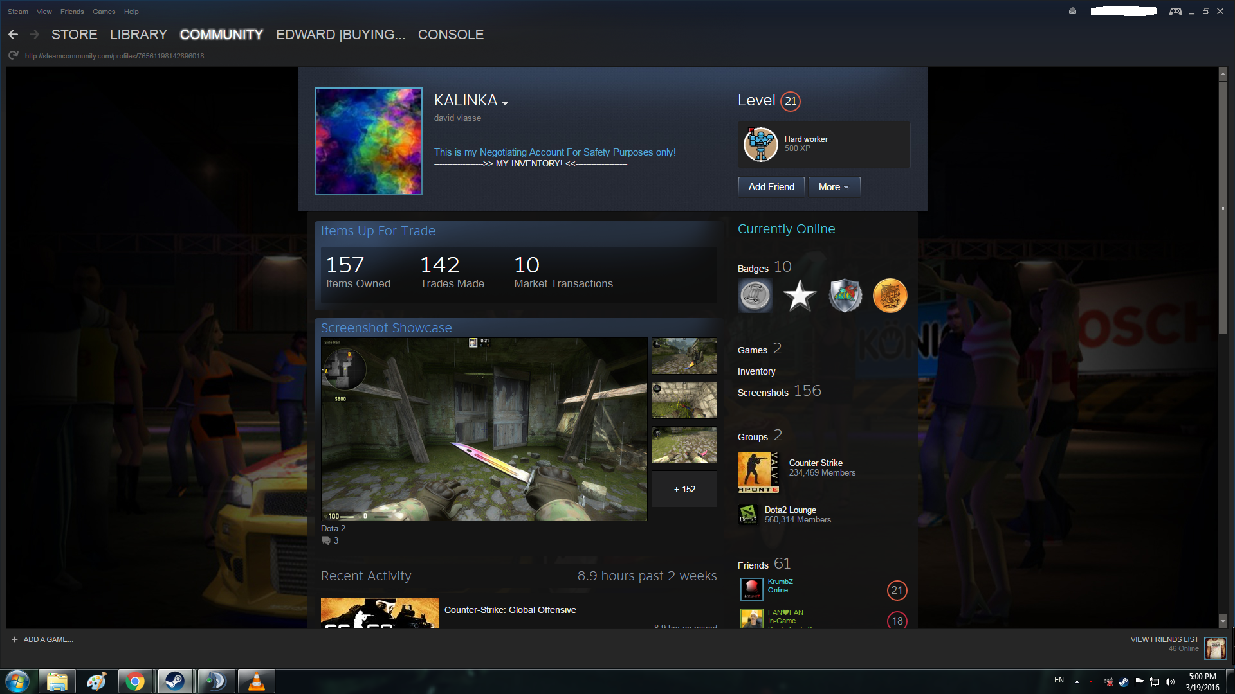Open the Friends 61 link
Viewport: 1235px width, 694px height.
pyautogui.click(x=764, y=564)
